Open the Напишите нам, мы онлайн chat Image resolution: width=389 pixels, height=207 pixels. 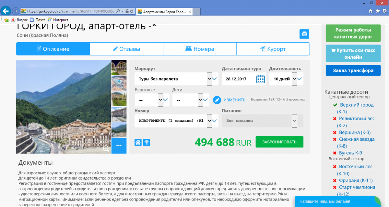(338, 201)
